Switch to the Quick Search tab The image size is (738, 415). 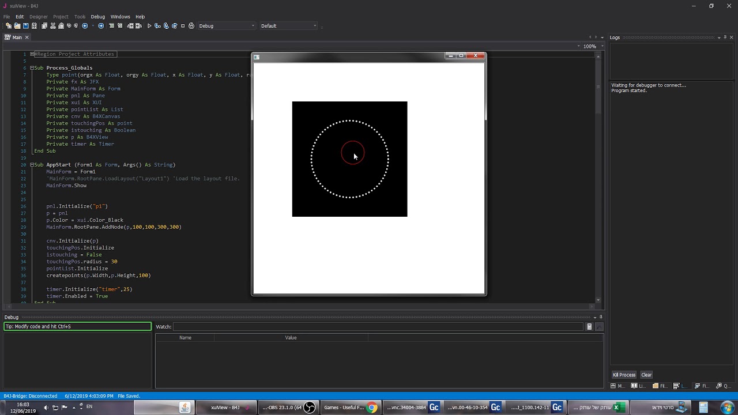point(724,386)
